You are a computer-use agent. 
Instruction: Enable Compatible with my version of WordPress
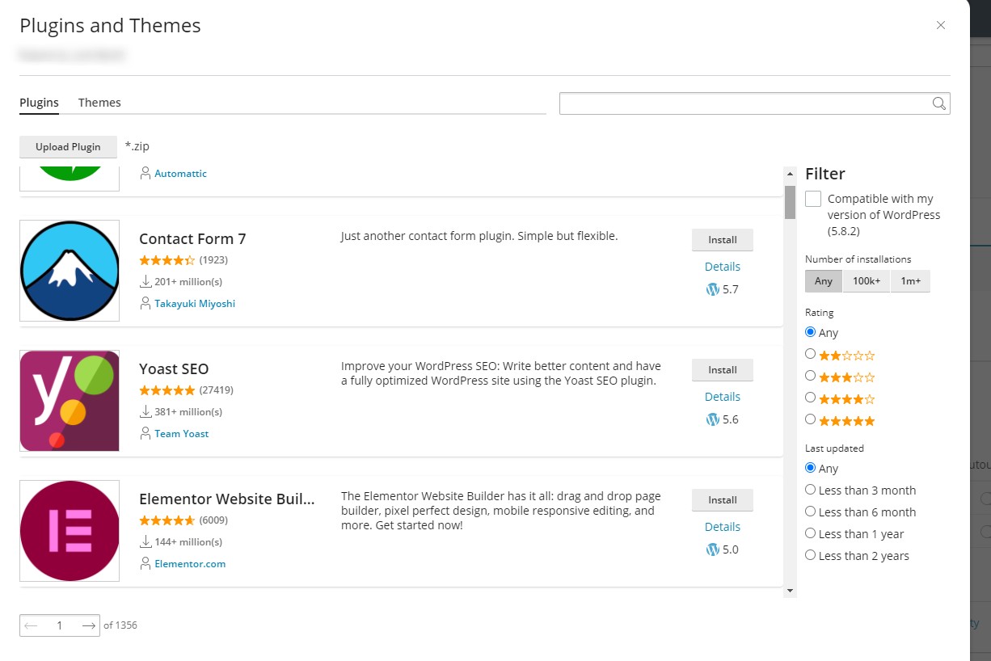point(812,198)
